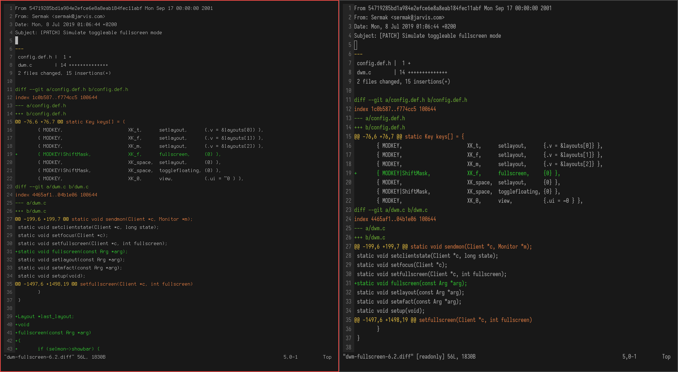Click "static void setlayout(const Arg *arg);" in left window

point(71,260)
